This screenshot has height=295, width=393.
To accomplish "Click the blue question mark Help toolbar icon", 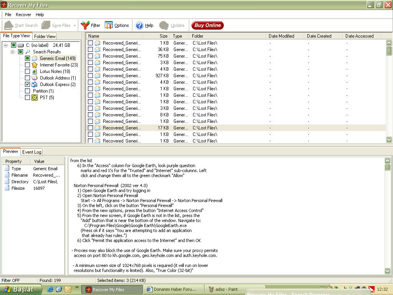I will pos(139,25).
